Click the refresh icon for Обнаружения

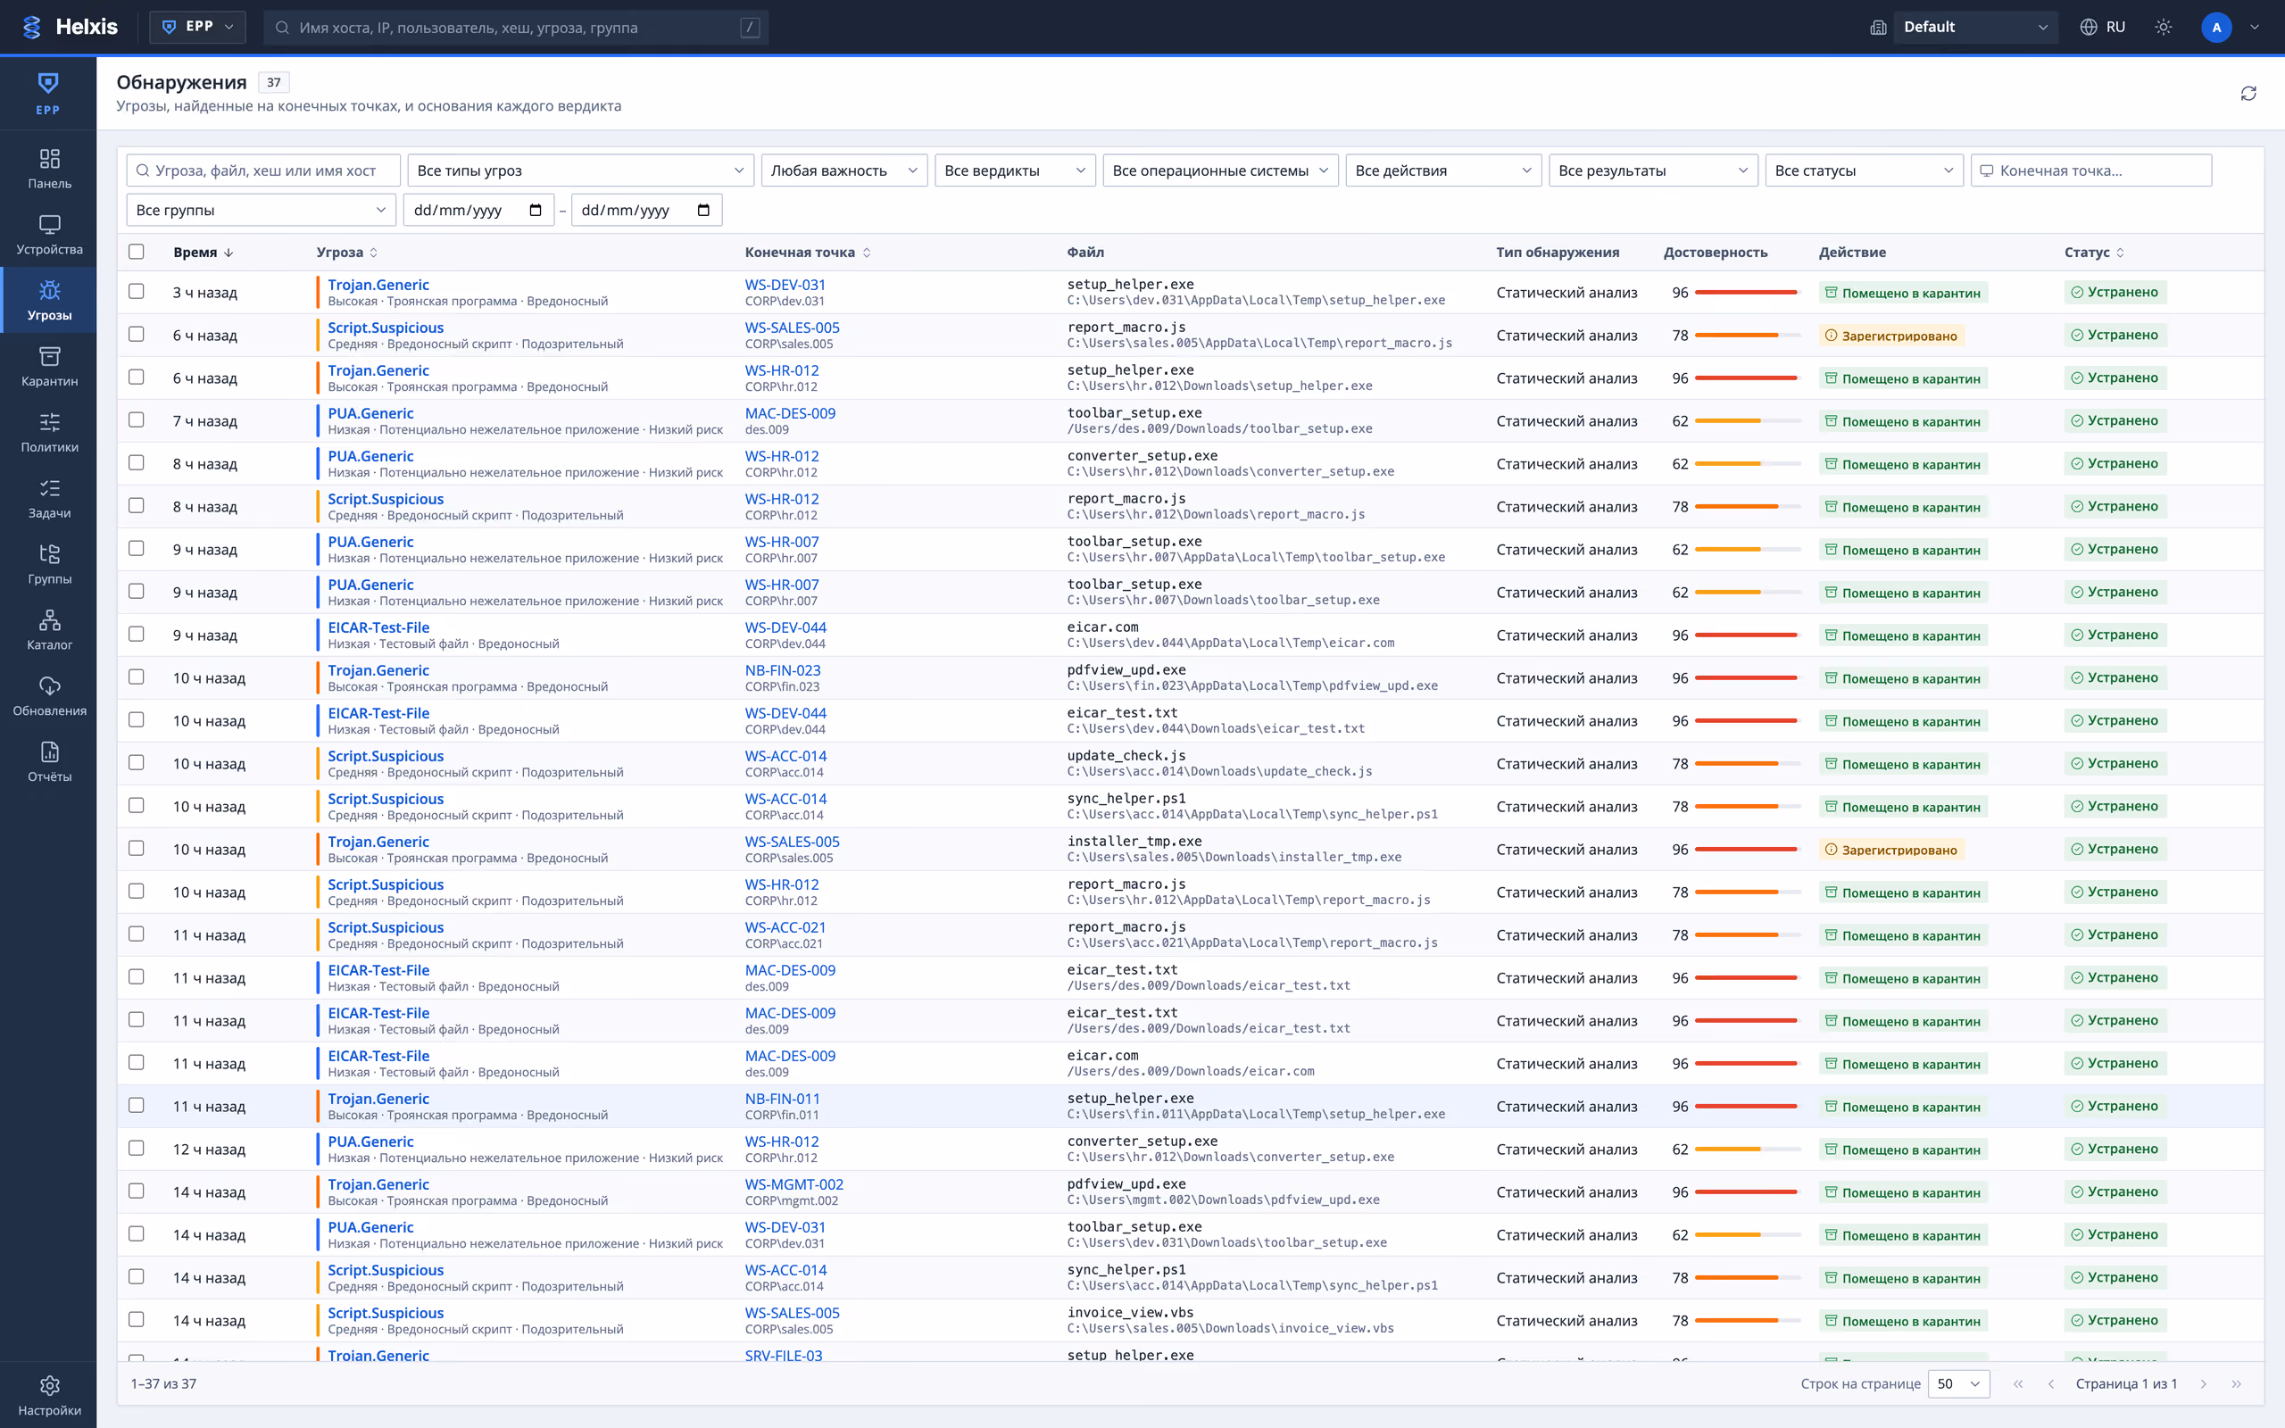(x=2248, y=94)
